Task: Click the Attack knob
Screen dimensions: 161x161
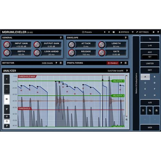Action: click(72, 45)
